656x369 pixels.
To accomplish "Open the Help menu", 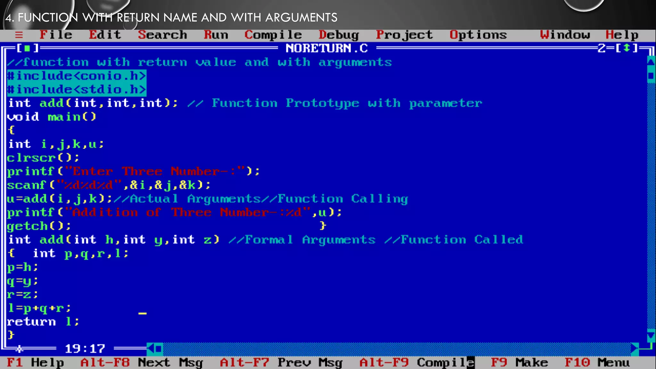I will coord(622,35).
